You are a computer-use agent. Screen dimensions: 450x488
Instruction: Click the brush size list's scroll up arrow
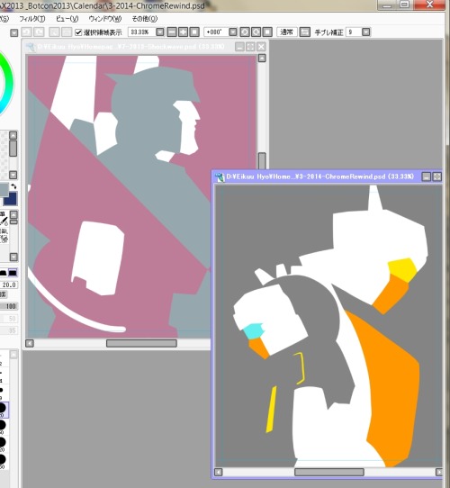(13, 355)
